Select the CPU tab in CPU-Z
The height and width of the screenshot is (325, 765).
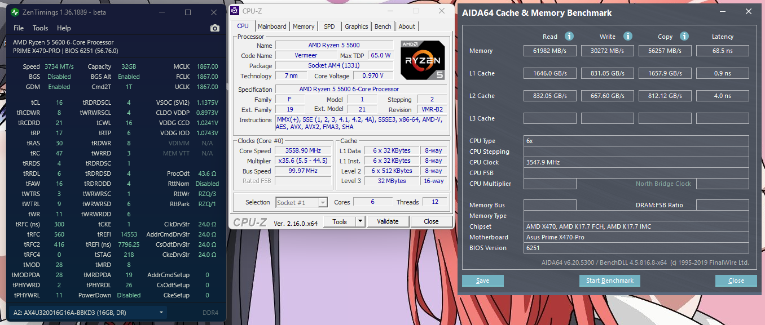tap(243, 26)
